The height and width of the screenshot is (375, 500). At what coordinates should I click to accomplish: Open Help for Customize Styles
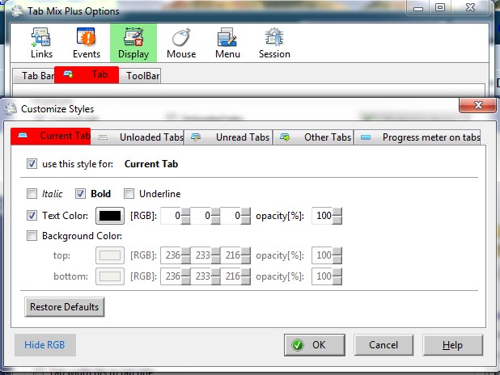click(453, 345)
